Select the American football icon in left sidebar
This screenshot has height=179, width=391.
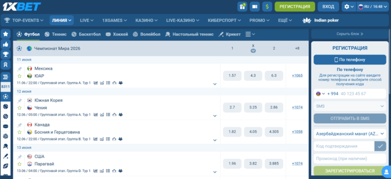click(5, 166)
